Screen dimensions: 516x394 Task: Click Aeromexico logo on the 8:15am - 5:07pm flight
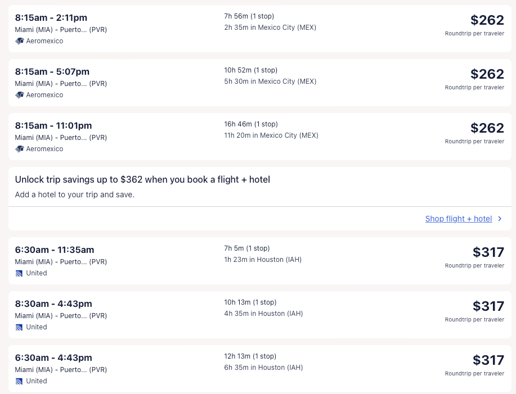[x=20, y=95]
